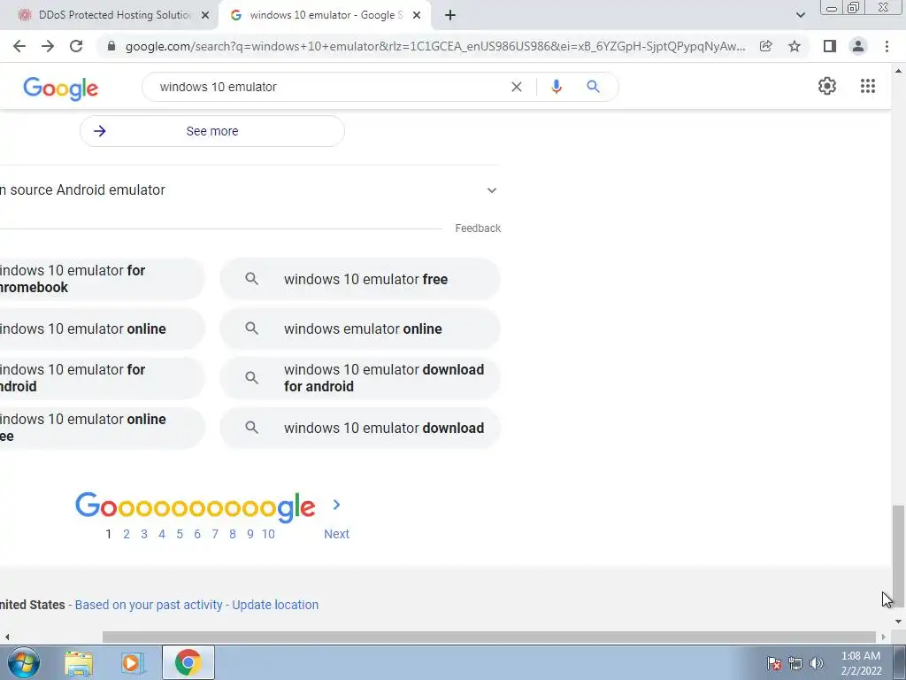The image size is (906, 680).
Task: Go to results page 5
Action: click(180, 534)
